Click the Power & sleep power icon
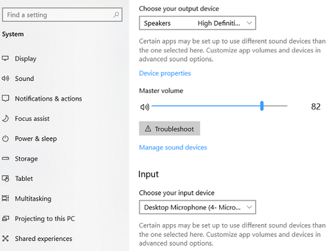335x251 pixels. [5, 139]
